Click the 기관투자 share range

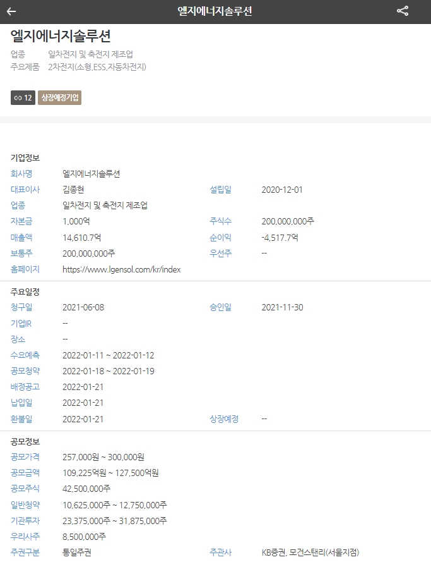click(x=114, y=521)
